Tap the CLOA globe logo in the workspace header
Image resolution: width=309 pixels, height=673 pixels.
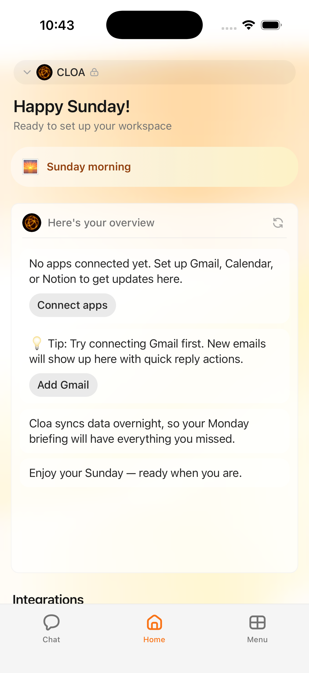[x=45, y=72]
